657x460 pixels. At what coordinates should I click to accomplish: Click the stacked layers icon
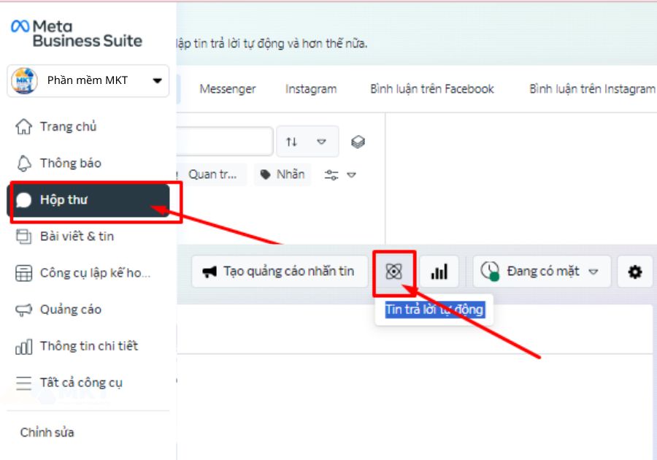[358, 142]
